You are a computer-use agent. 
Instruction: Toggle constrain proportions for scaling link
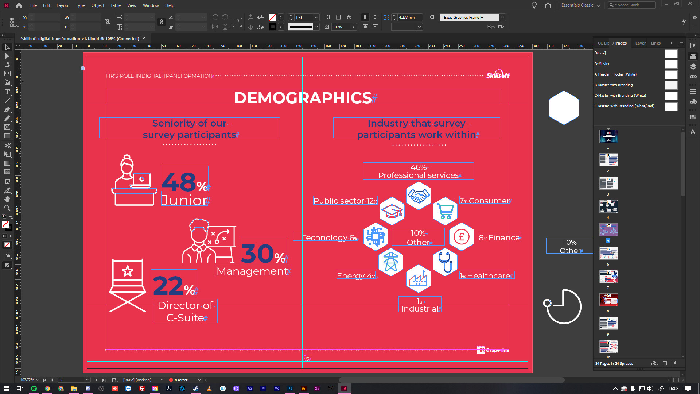pyautogui.click(x=162, y=22)
